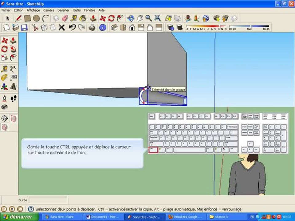Screen dimensions: 295x221
Task: Pick the Section Plane tool
Action: (5, 118)
